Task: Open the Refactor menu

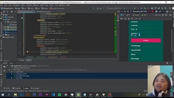Action: [x=36, y=5]
